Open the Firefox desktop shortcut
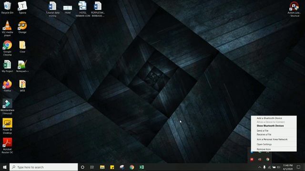Image resolution: width=305 pixels, height=171 pixels. [x=7, y=85]
